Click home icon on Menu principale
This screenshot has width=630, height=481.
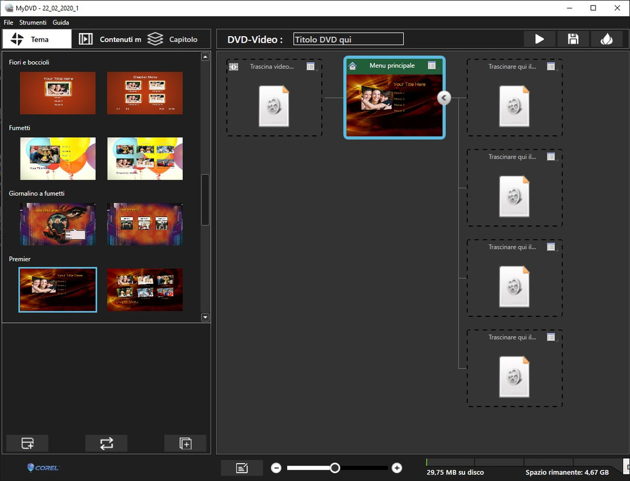click(353, 66)
